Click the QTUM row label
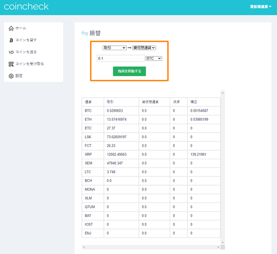The image size is (277, 254). coord(90,207)
